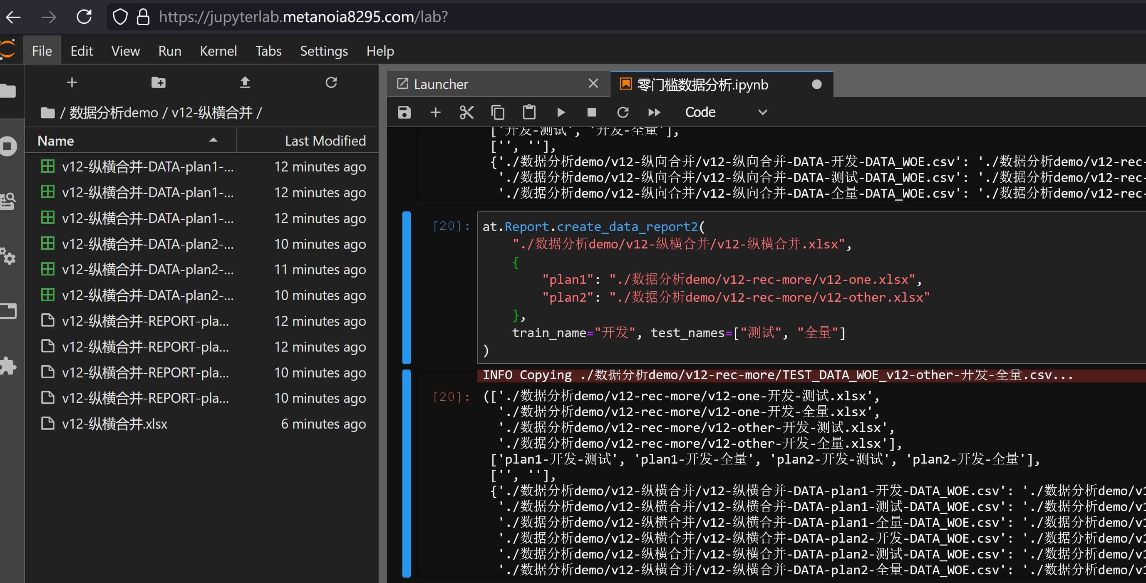Save the notebook with the disk icon
Screen dimensions: 1146x583
404,112
